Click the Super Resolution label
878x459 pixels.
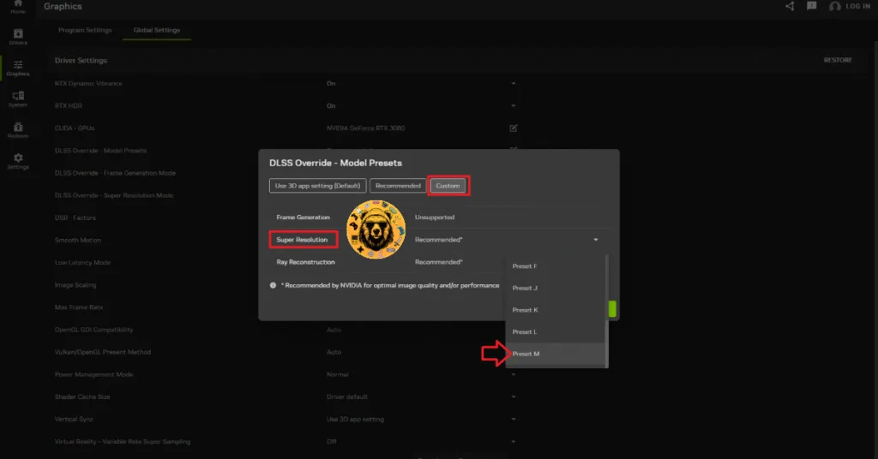[x=302, y=240]
